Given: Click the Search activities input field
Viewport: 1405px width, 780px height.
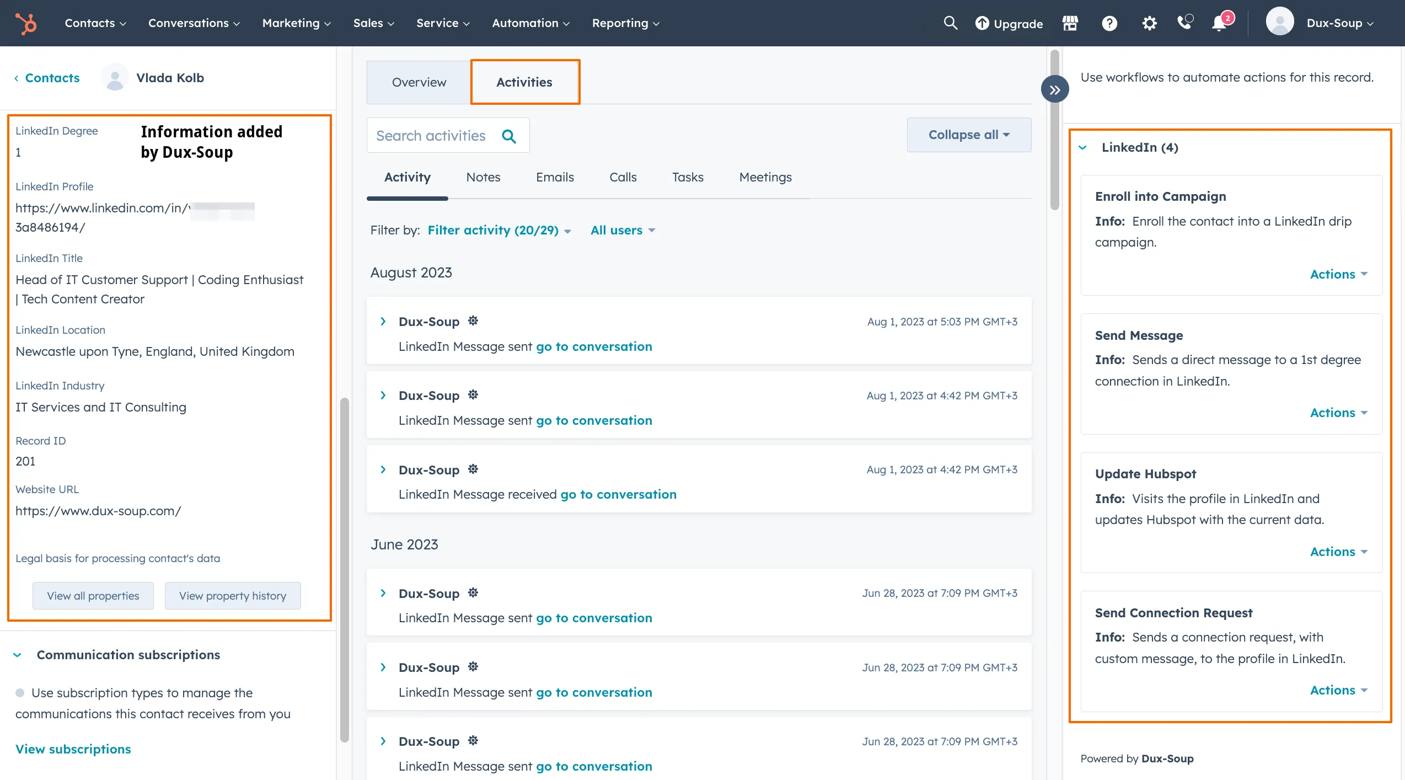Looking at the screenshot, I should point(448,135).
